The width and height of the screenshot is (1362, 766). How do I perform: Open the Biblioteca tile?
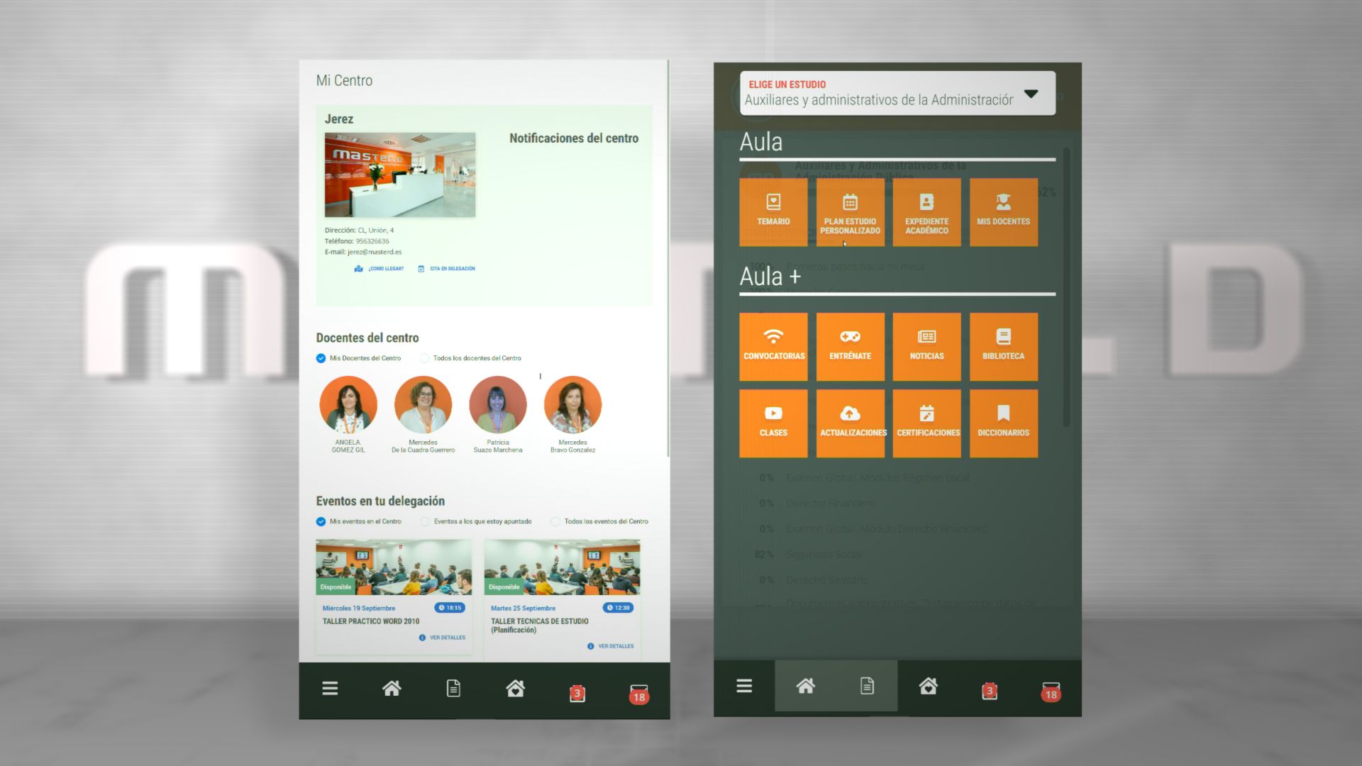click(1003, 346)
